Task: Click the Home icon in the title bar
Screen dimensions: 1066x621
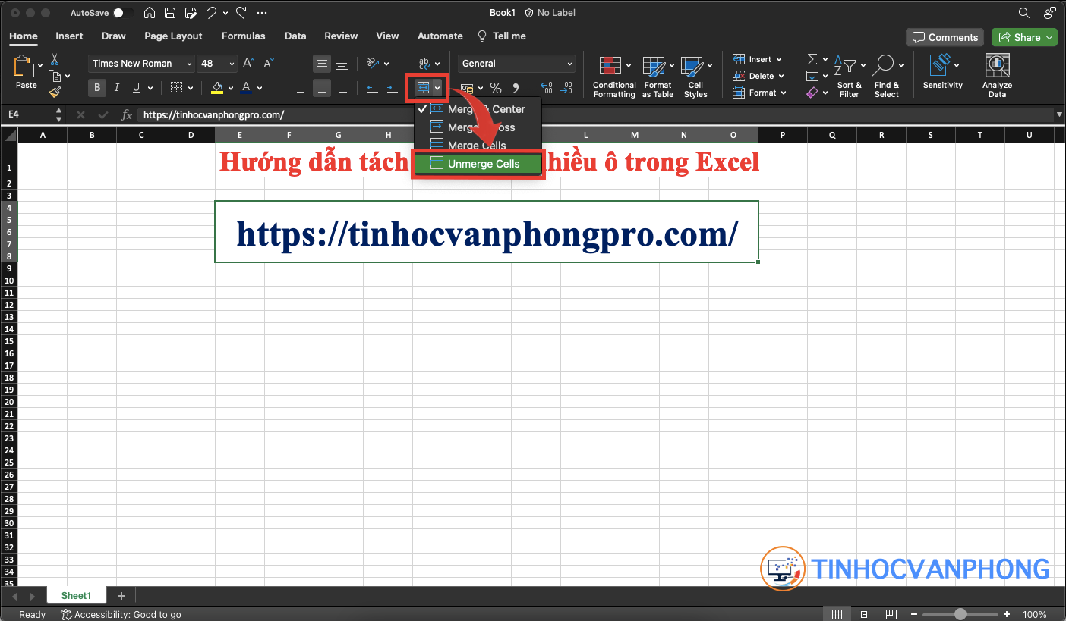Action: click(150, 13)
